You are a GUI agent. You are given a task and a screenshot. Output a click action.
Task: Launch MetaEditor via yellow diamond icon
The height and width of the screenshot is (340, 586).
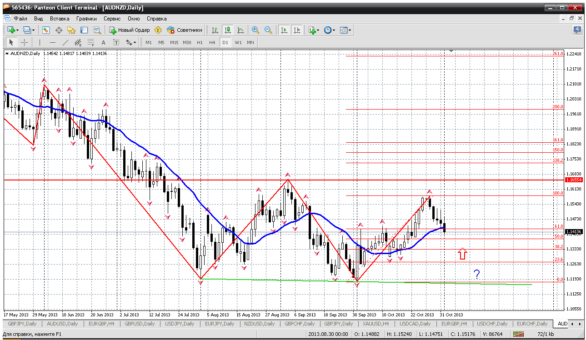coord(158,30)
